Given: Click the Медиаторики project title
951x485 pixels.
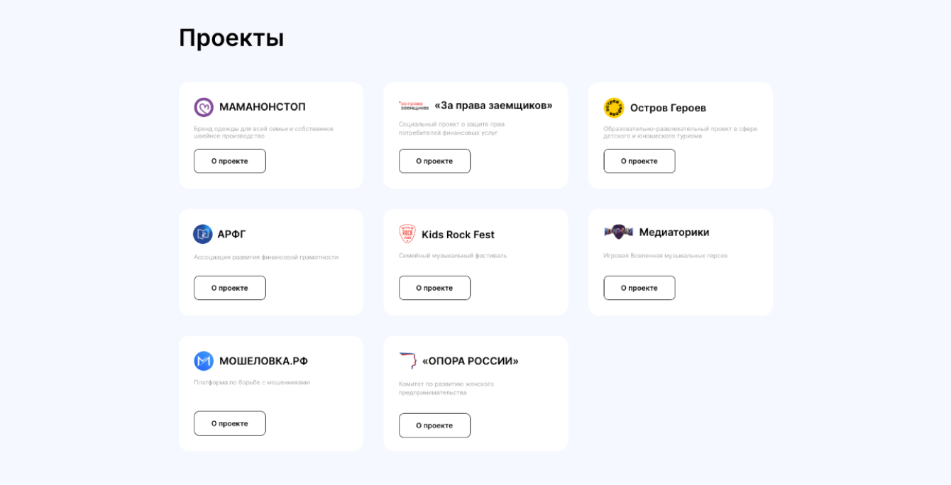Looking at the screenshot, I should 674,232.
